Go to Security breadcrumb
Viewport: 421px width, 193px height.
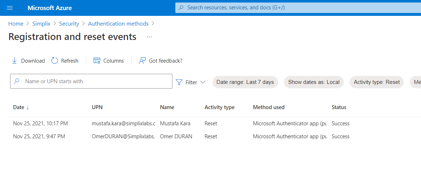click(69, 24)
